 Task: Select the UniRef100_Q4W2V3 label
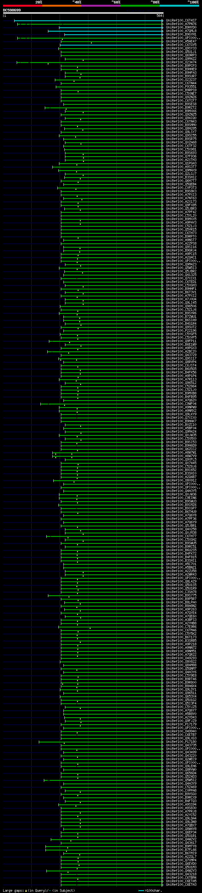[x=181, y=871]
